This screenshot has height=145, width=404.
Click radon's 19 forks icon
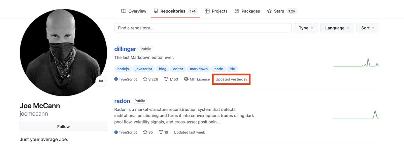[x=161, y=132]
